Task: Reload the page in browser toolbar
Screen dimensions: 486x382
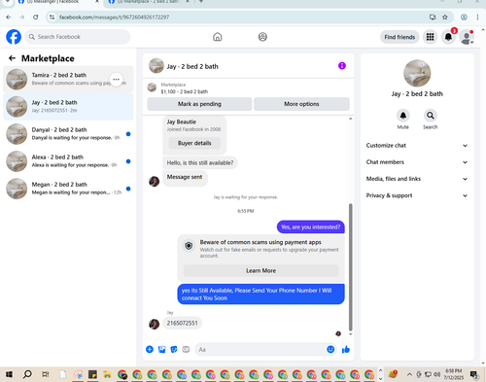Action: (x=36, y=17)
